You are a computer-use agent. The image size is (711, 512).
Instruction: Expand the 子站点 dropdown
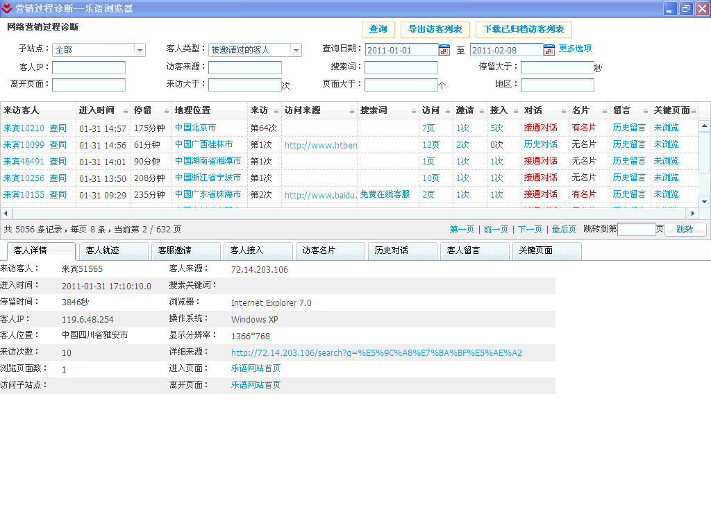140,50
